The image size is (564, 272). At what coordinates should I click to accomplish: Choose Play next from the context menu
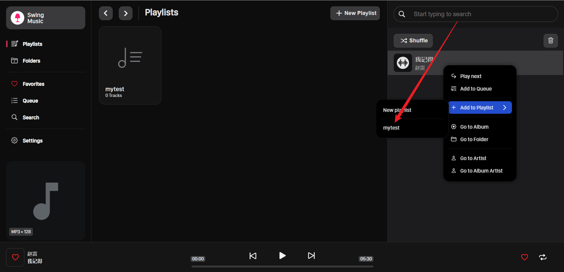click(x=471, y=76)
